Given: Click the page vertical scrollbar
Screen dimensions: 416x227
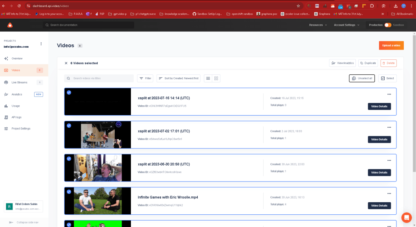Looking at the screenshot, I should (x=414, y=104).
